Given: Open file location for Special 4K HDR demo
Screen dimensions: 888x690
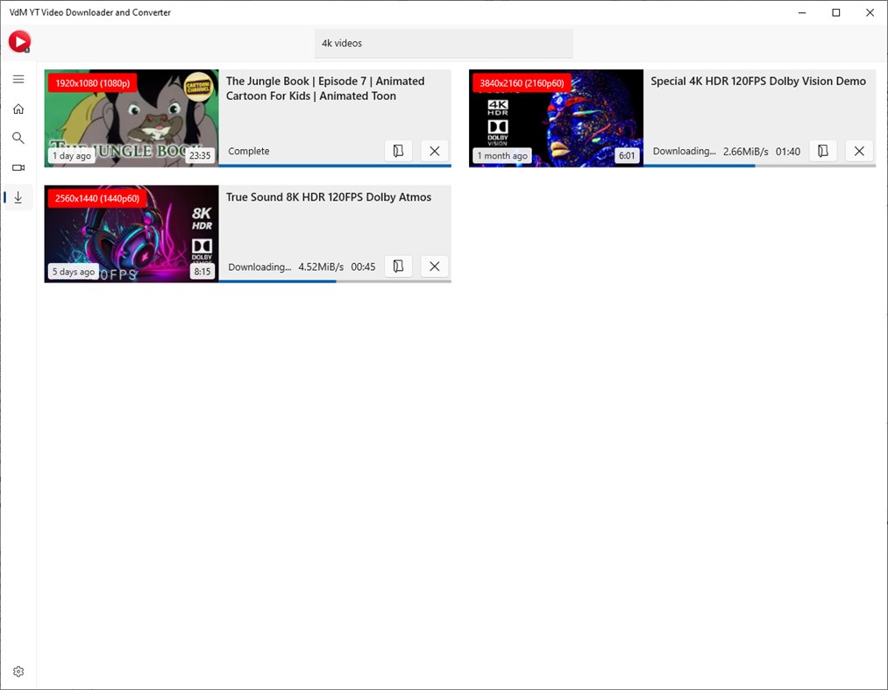Looking at the screenshot, I should coord(823,151).
